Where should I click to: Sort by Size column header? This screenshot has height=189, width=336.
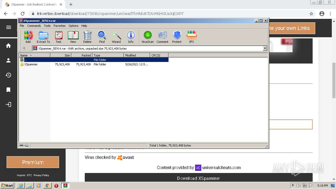(x=61, y=55)
